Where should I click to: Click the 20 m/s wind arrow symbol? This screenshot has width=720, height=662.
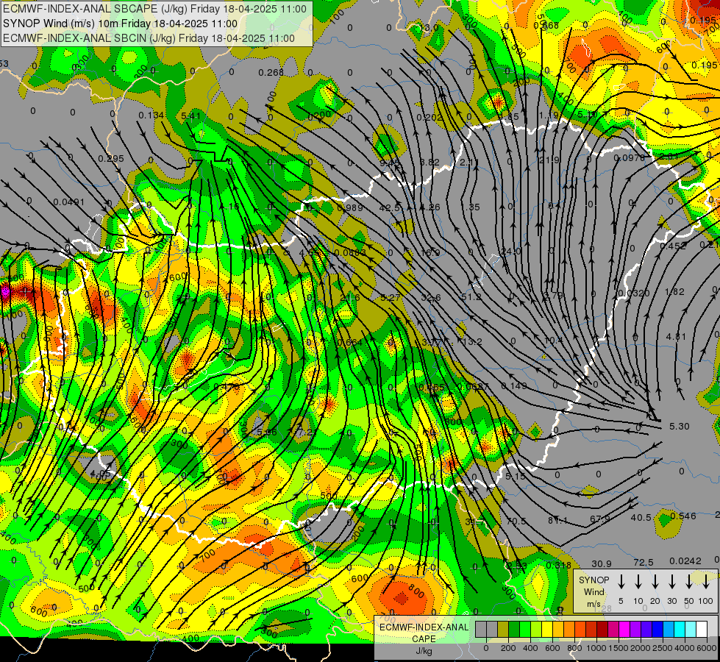pyautogui.click(x=655, y=582)
